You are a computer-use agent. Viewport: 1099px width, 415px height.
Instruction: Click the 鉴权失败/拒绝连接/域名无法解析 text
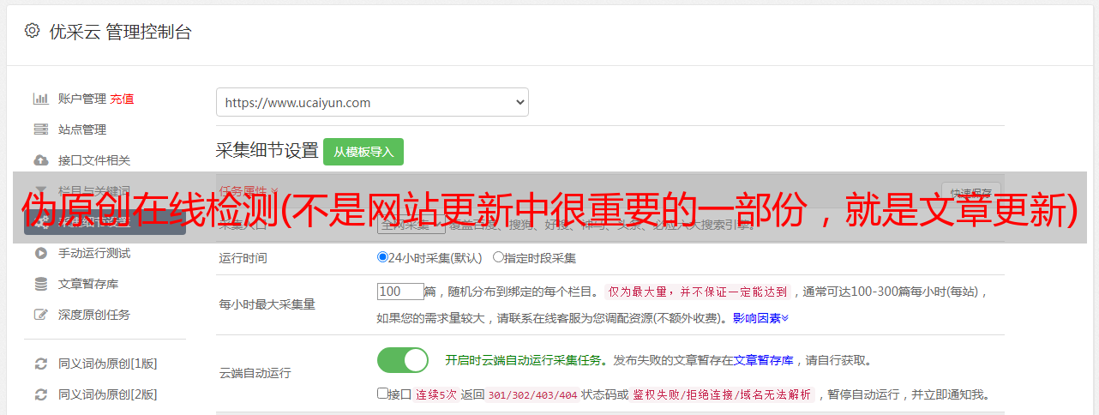click(722, 395)
